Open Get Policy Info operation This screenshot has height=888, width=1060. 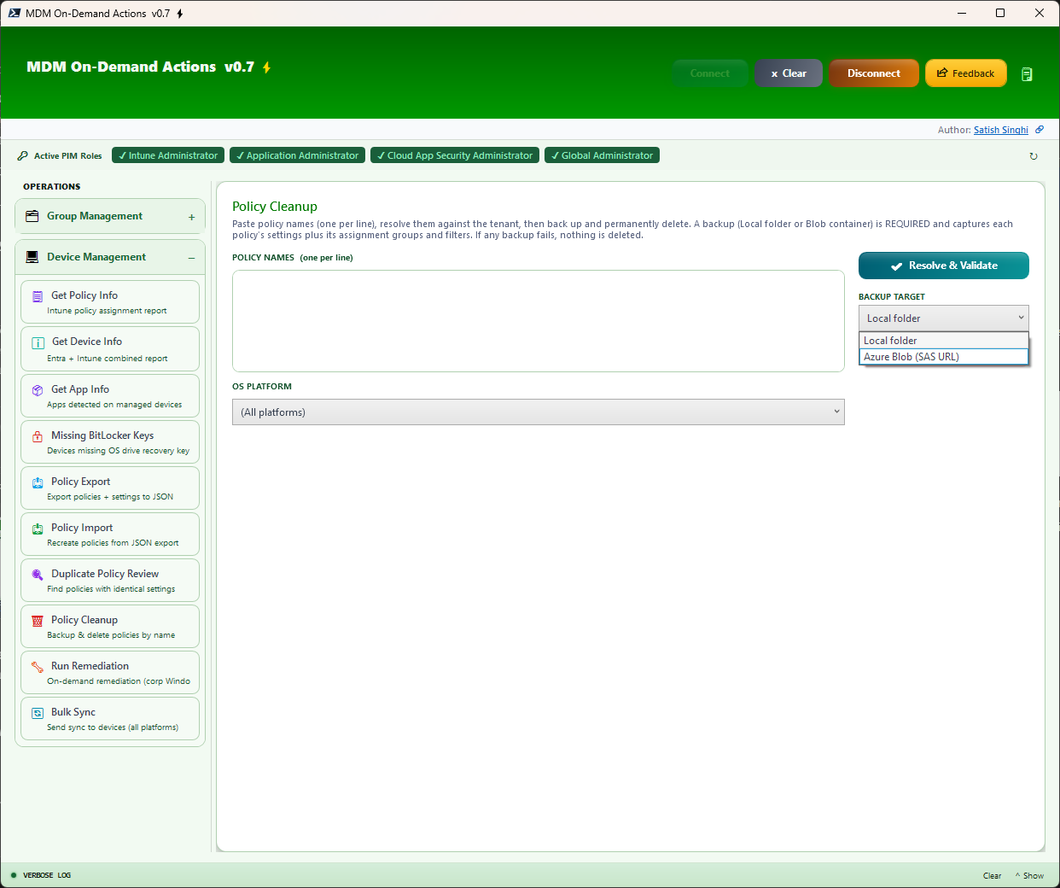[110, 302]
